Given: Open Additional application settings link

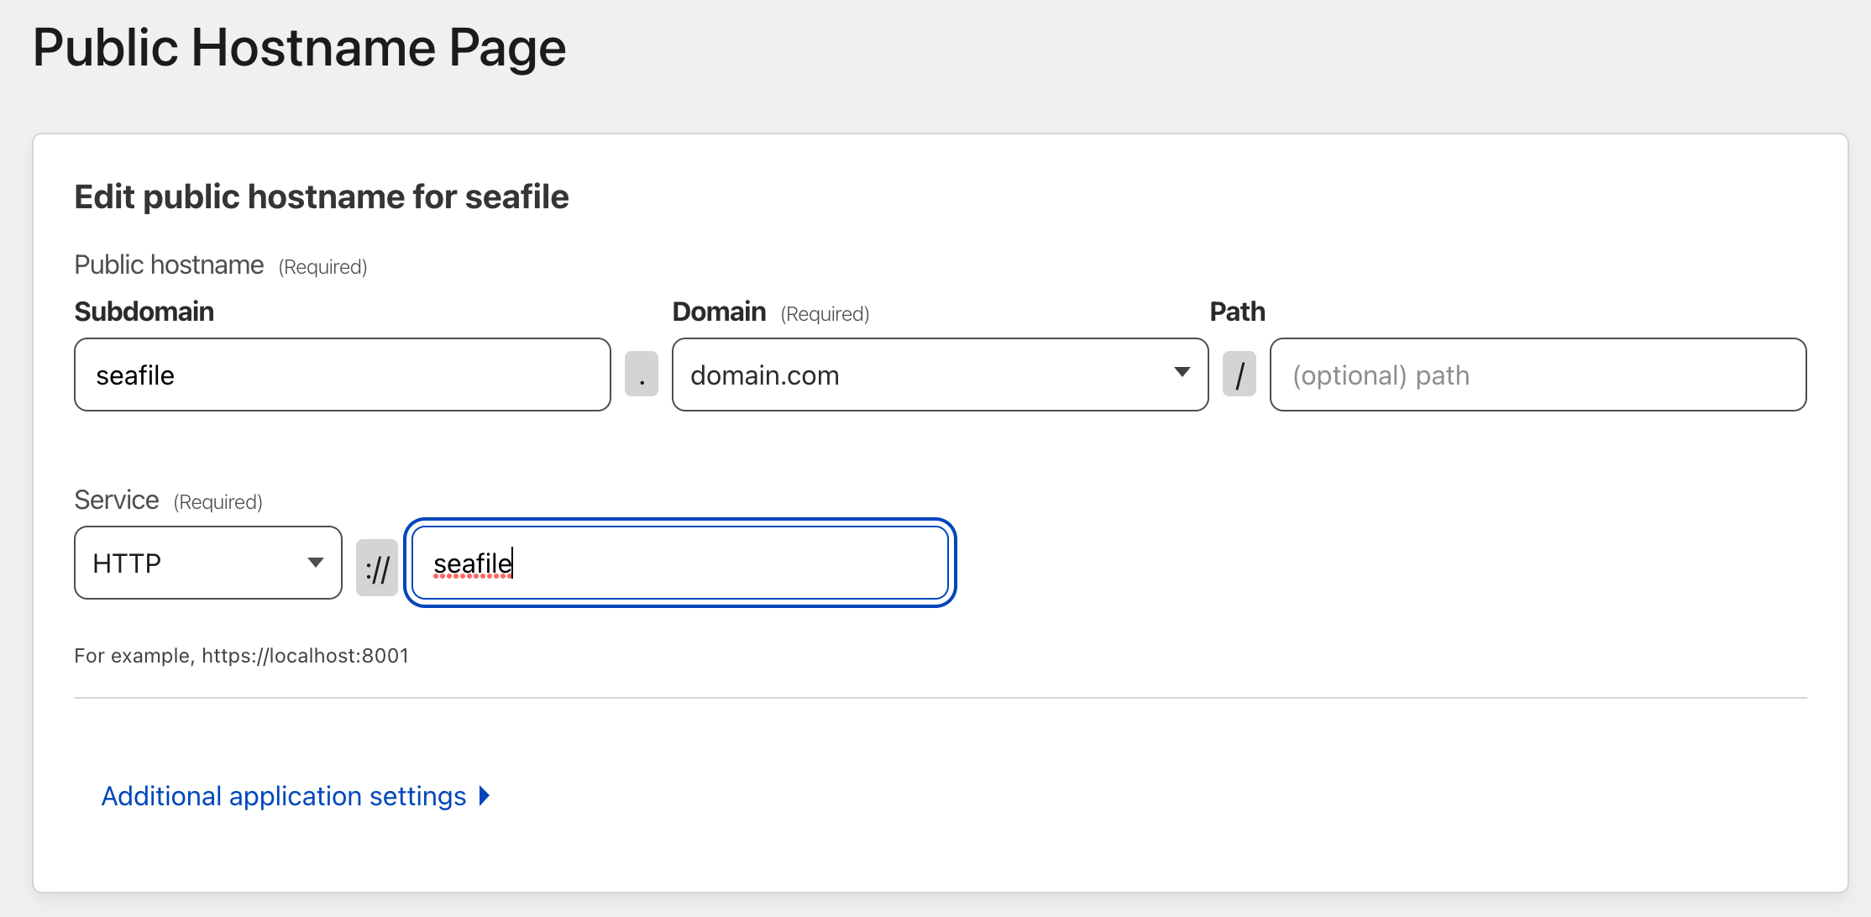Looking at the screenshot, I should tap(284, 796).
